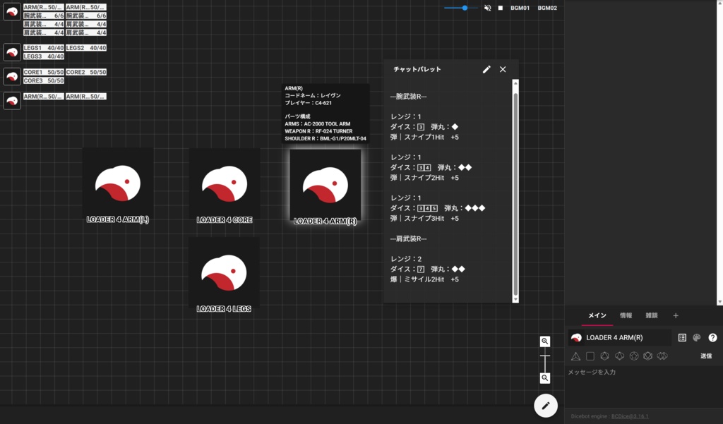
Task: Mute audio with the speaker icon
Action: pos(486,8)
